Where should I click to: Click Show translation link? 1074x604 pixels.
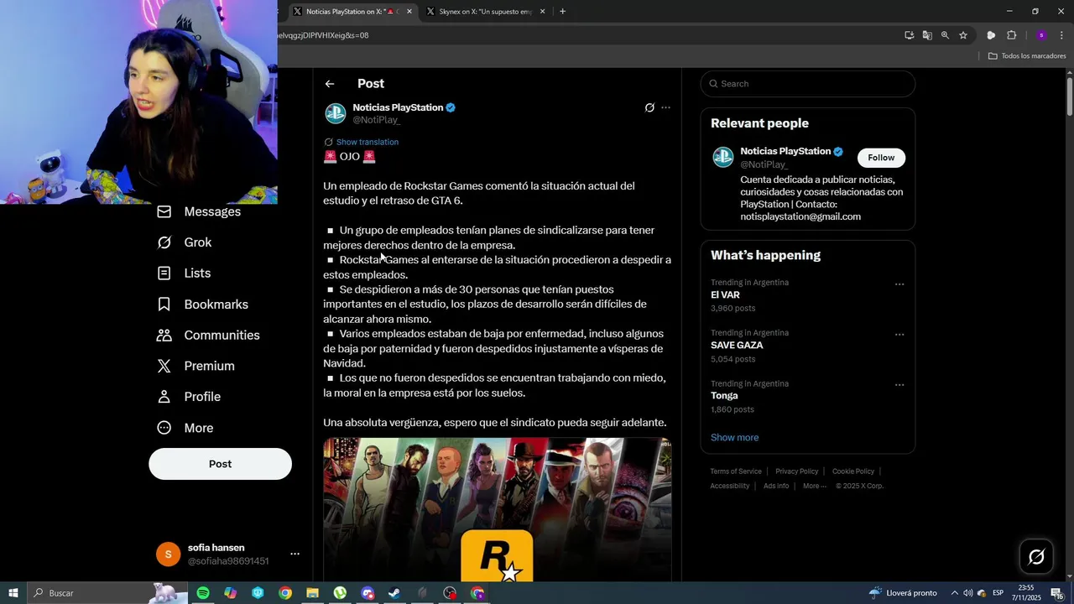[368, 143]
